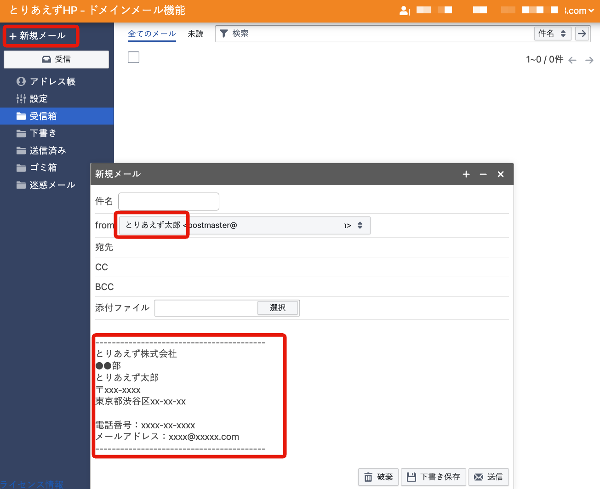The width and height of the screenshot is (600, 489).
Task: Tick the select-all mail checkbox
Action: [133, 57]
